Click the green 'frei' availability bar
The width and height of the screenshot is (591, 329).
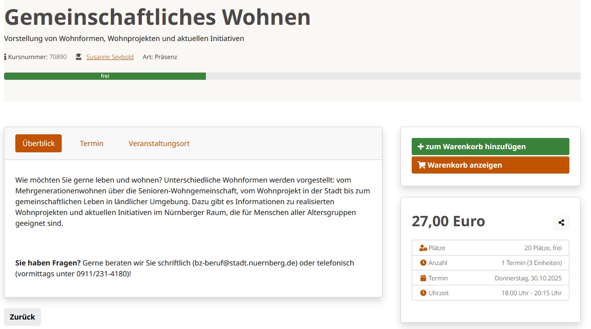point(105,76)
